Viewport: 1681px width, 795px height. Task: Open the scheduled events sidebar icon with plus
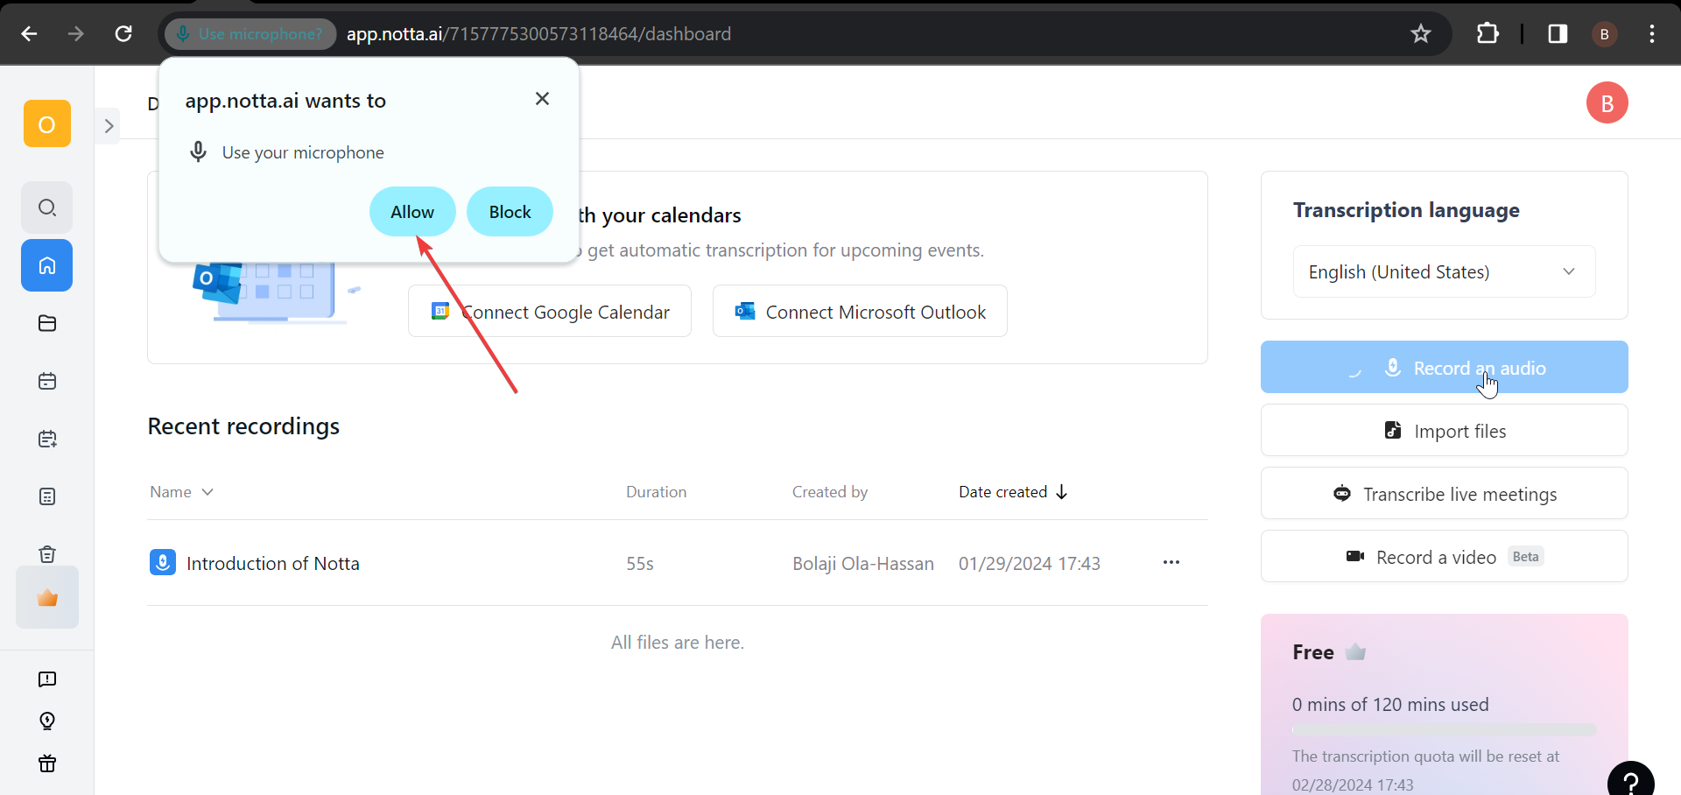tap(47, 439)
